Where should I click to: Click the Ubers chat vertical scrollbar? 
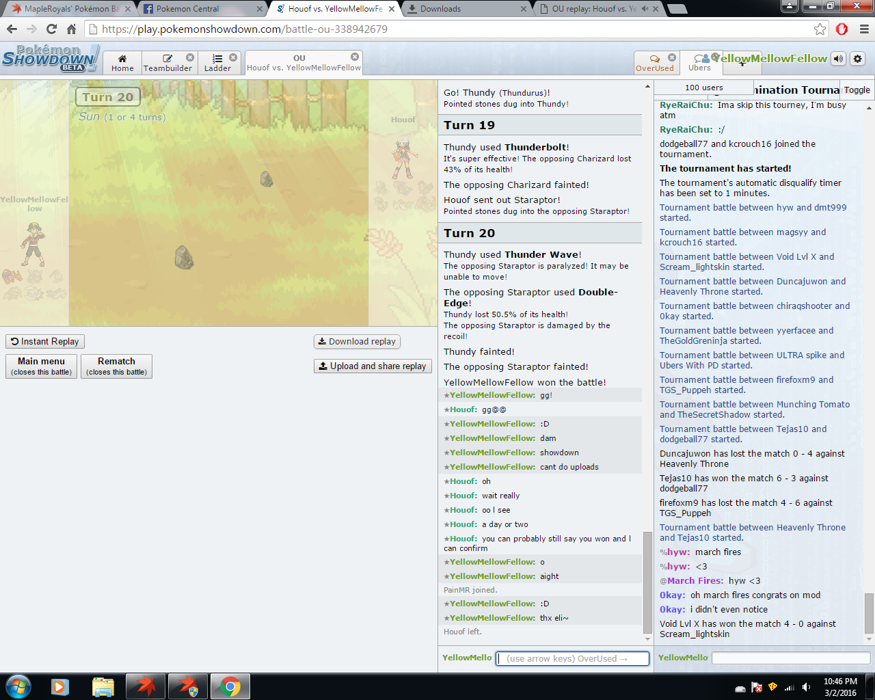click(869, 614)
